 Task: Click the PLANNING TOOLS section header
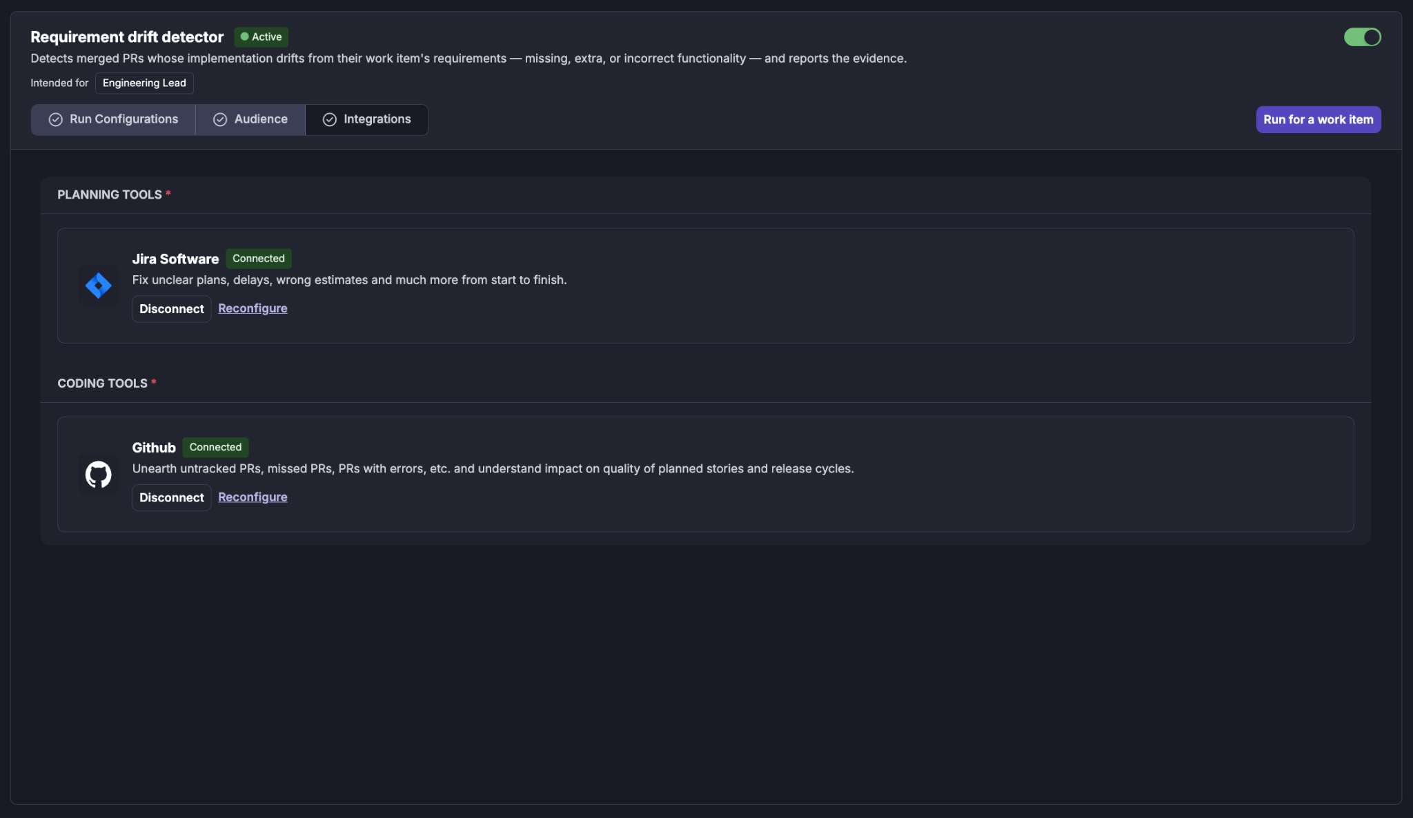pos(110,194)
